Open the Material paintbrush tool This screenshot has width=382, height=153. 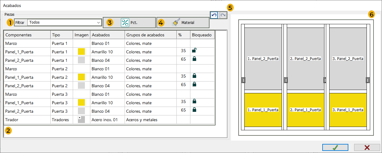[x=183, y=23]
